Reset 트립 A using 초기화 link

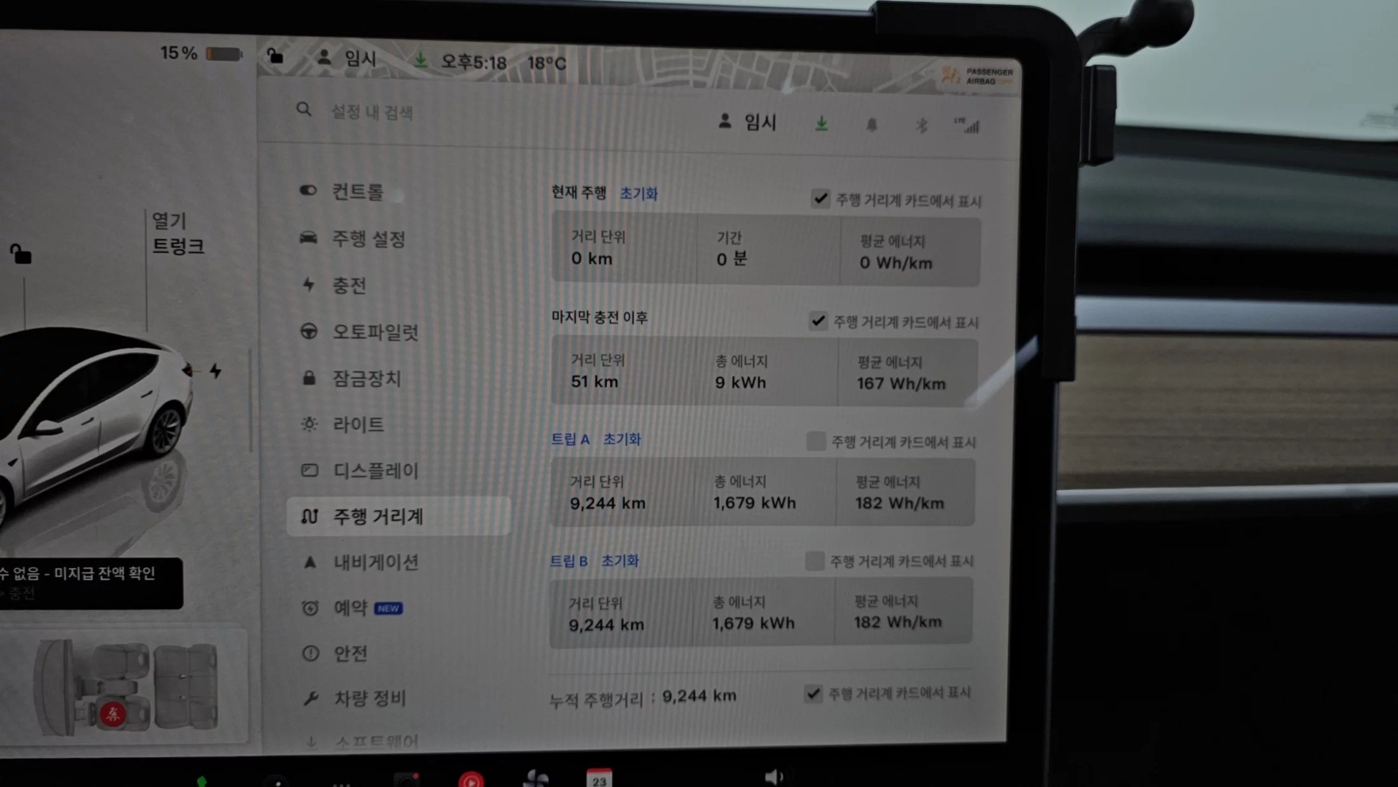coord(621,439)
